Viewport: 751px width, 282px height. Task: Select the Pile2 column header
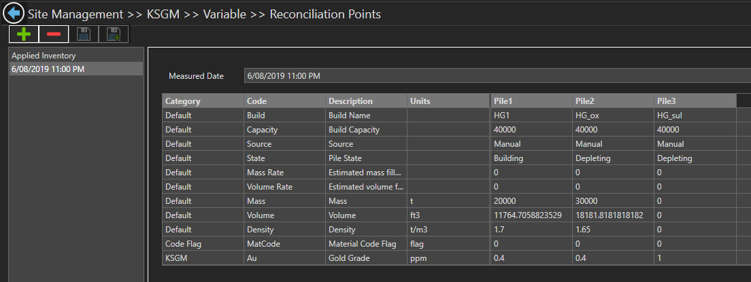pos(613,101)
